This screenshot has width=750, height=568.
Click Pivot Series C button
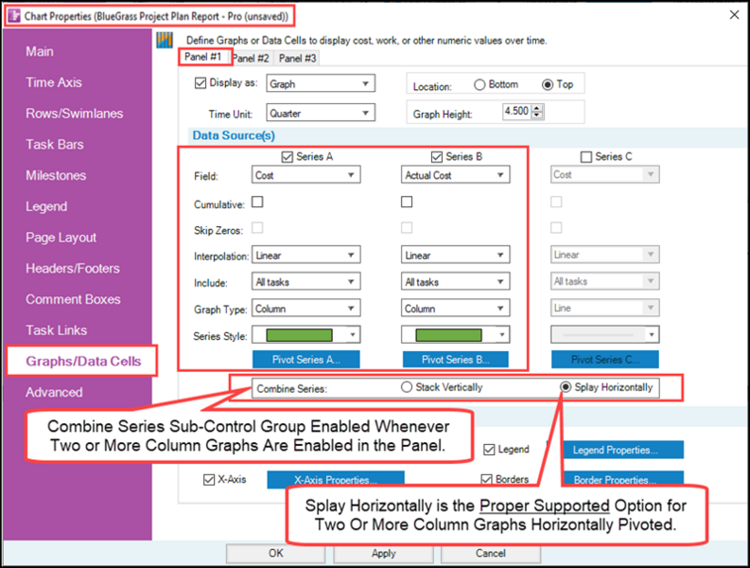pyautogui.click(x=605, y=359)
